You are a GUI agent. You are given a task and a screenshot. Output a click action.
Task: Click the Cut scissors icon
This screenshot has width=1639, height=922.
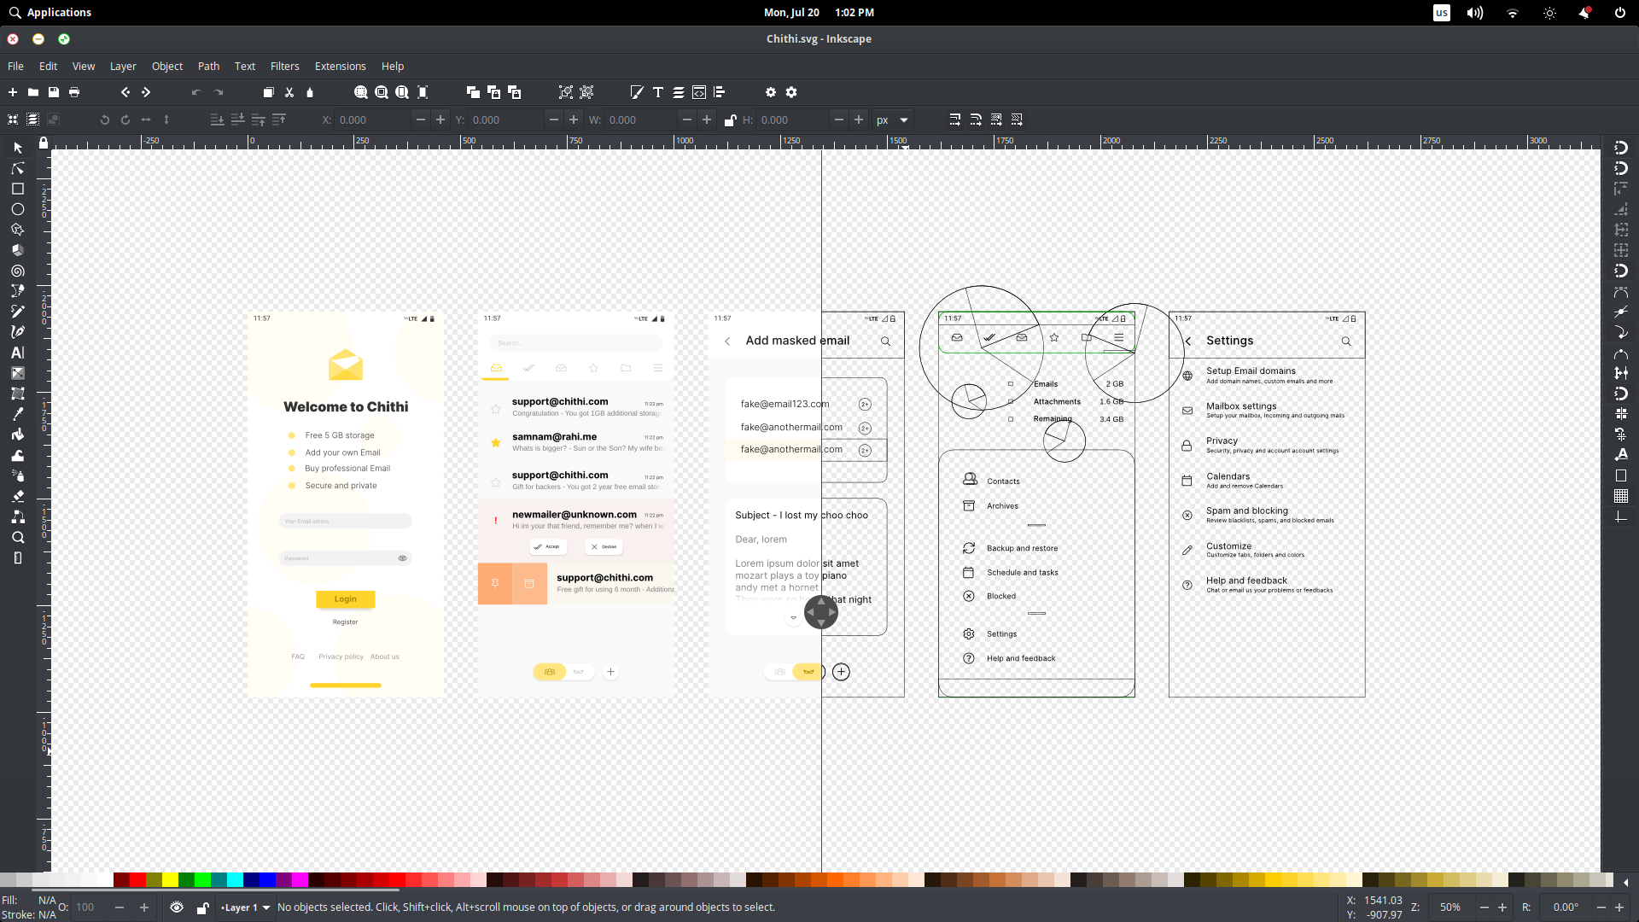coord(289,92)
